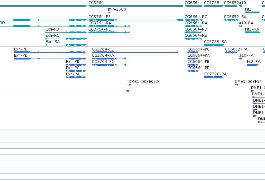Select the Fit2 gene bar in the top track
This screenshot has height=181, width=265.
point(253,12)
